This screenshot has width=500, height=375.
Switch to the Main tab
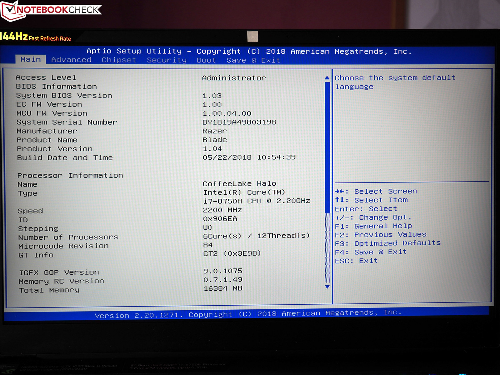(31, 59)
